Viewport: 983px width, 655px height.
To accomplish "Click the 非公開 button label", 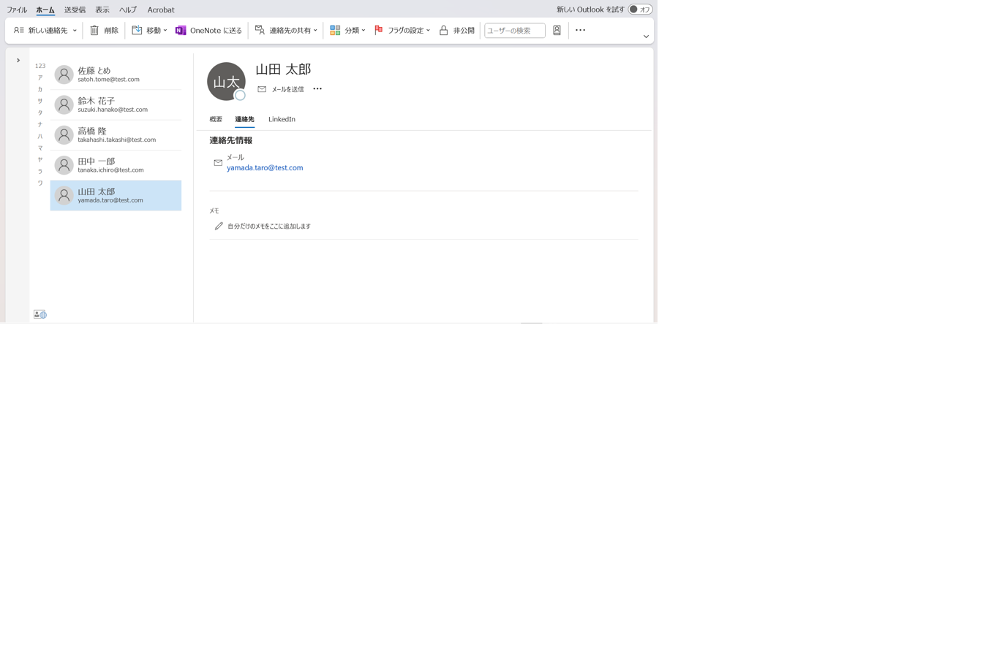I will [464, 31].
